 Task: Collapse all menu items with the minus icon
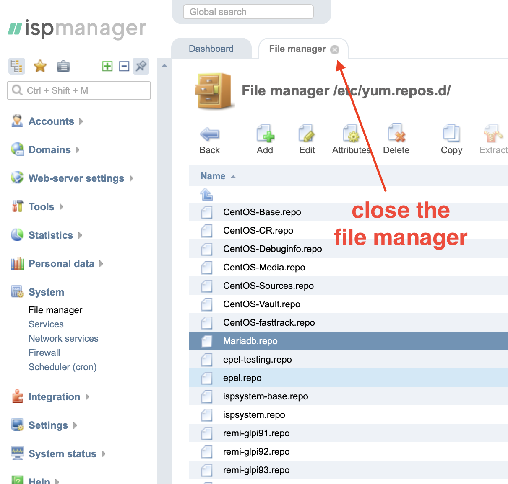point(124,66)
